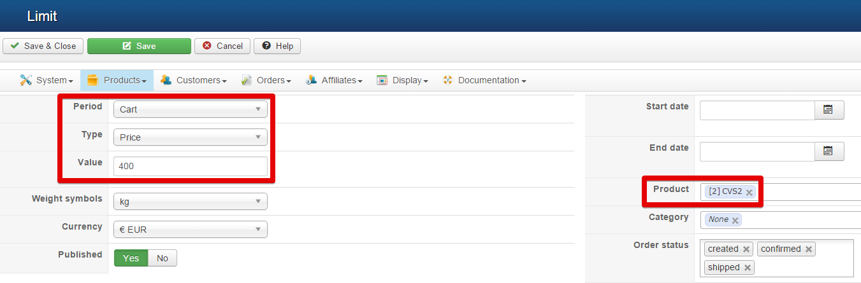Open the Customers menu
861x283 pixels.
pyautogui.click(x=194, y=80)
